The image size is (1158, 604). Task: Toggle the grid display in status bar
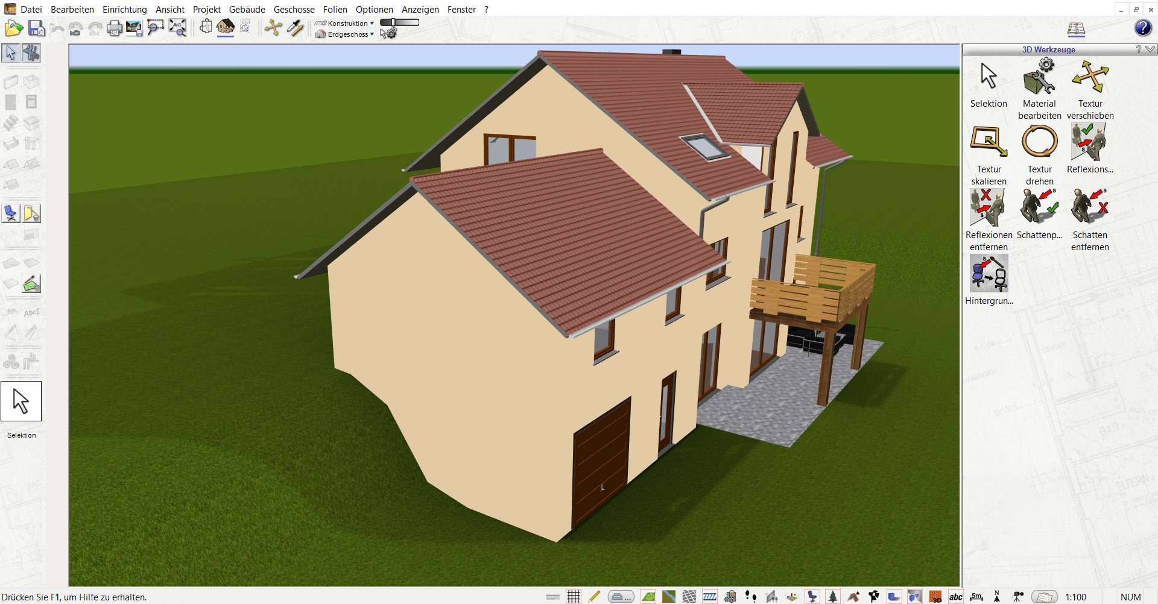pos(574,597)
